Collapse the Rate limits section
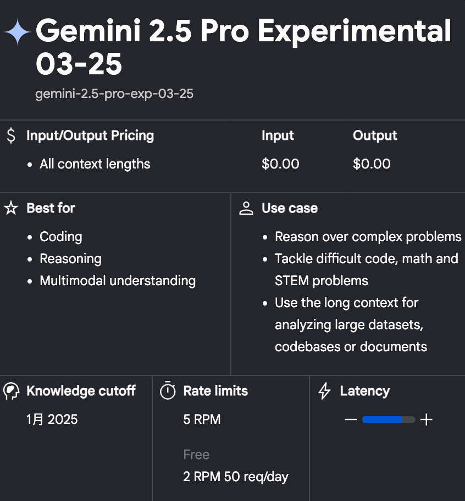This screenshot has width=465, height=501. pyautogui.click(x=215, y=391)
